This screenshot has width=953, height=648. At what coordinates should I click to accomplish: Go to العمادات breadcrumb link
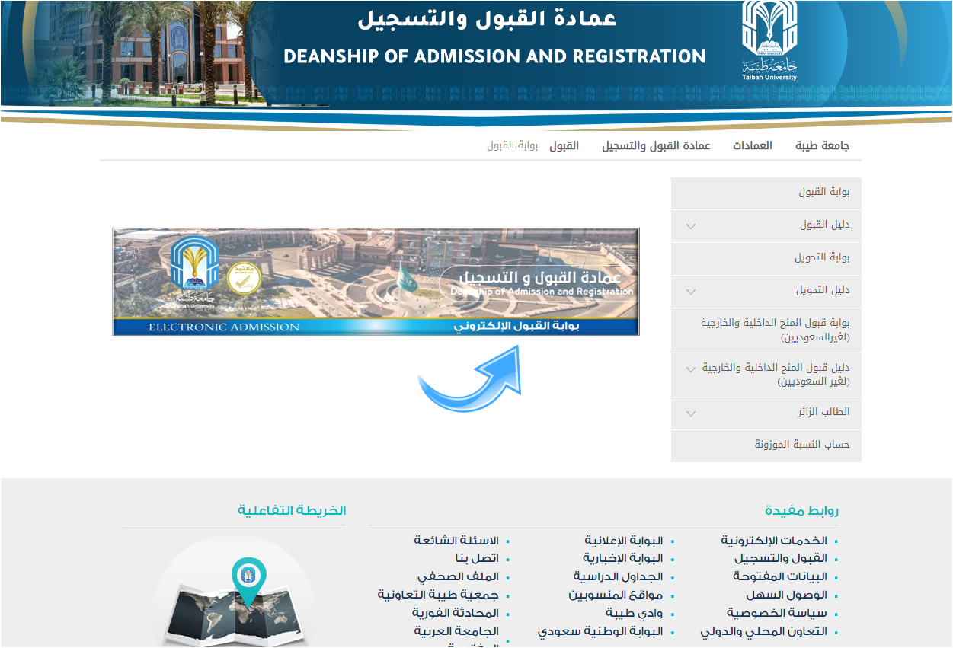pyautogui.click(x=753, y=145)
